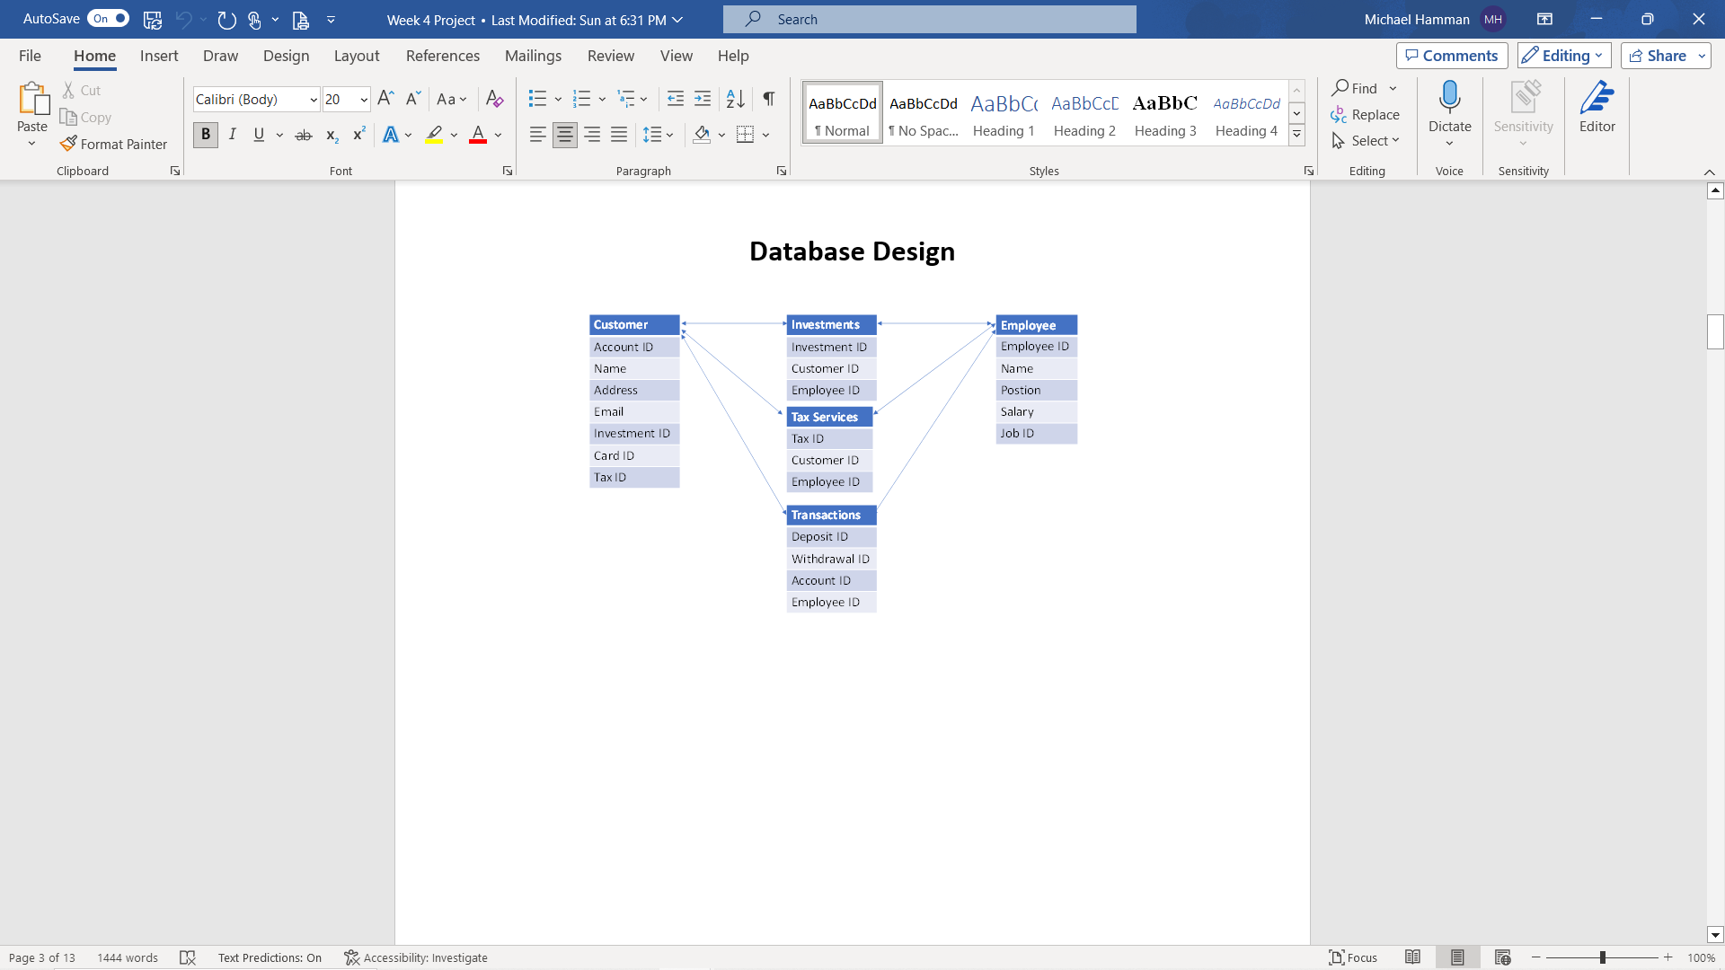
Task: Switch to the References tab
Action: coord(442,56)
